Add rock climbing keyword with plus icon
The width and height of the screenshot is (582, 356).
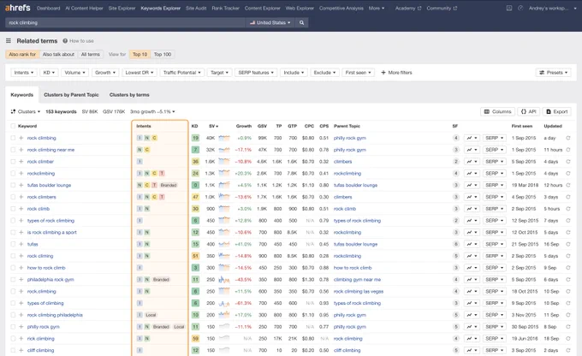(21, 138)
